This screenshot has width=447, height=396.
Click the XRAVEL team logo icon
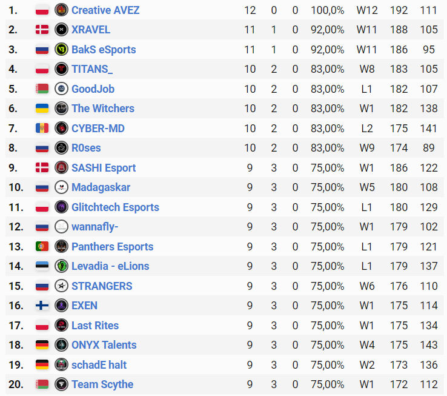point(61,30)
